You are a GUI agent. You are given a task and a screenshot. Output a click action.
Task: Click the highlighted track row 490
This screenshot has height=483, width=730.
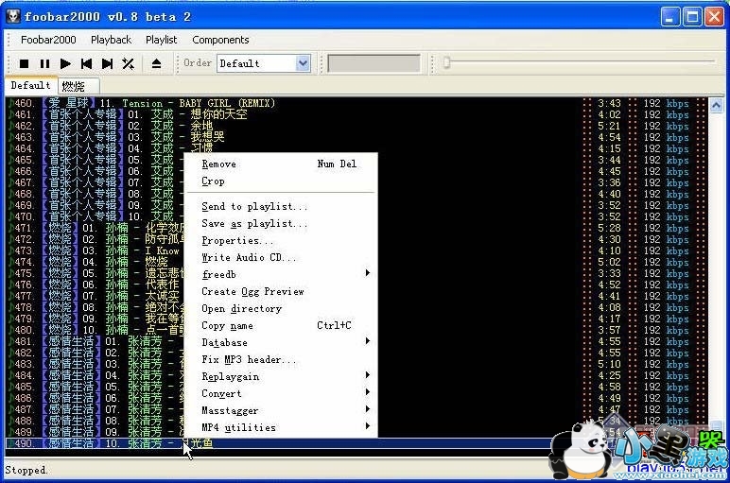[356, 443]
